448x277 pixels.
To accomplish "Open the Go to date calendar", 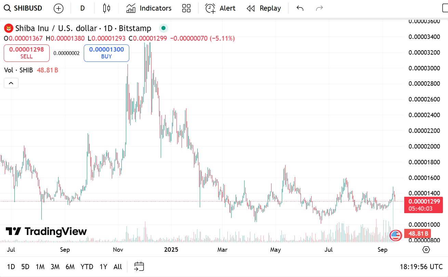I will [139, 266].
